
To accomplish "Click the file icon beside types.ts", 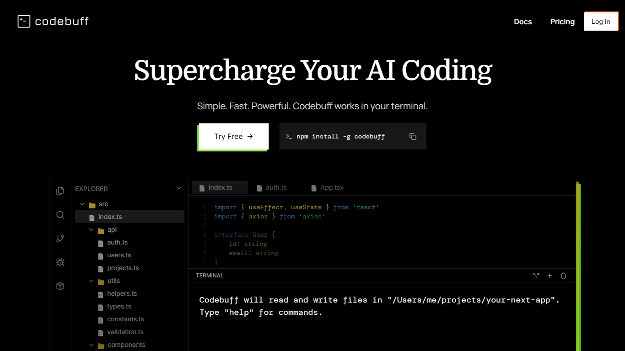I will click(x=101, y=307).
